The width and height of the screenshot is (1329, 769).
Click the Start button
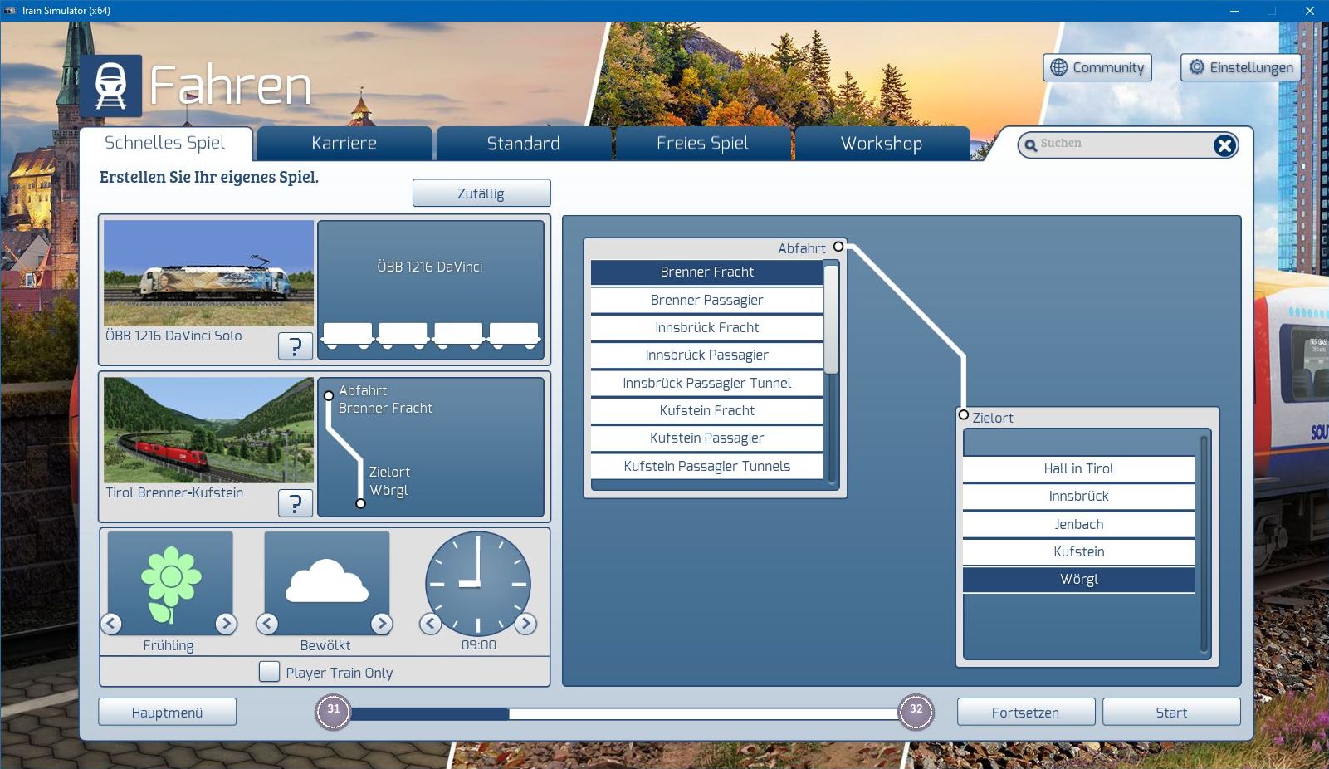click(1171, 713)
